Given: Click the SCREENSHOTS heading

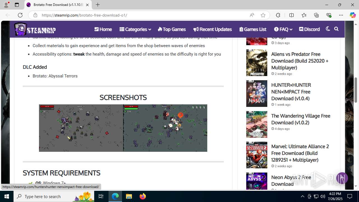Looking at the screenshot, I should pos(123,97).
